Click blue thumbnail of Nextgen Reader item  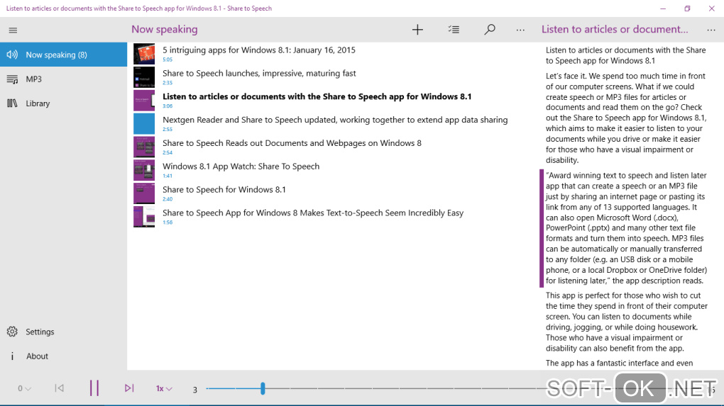[144, 124]
